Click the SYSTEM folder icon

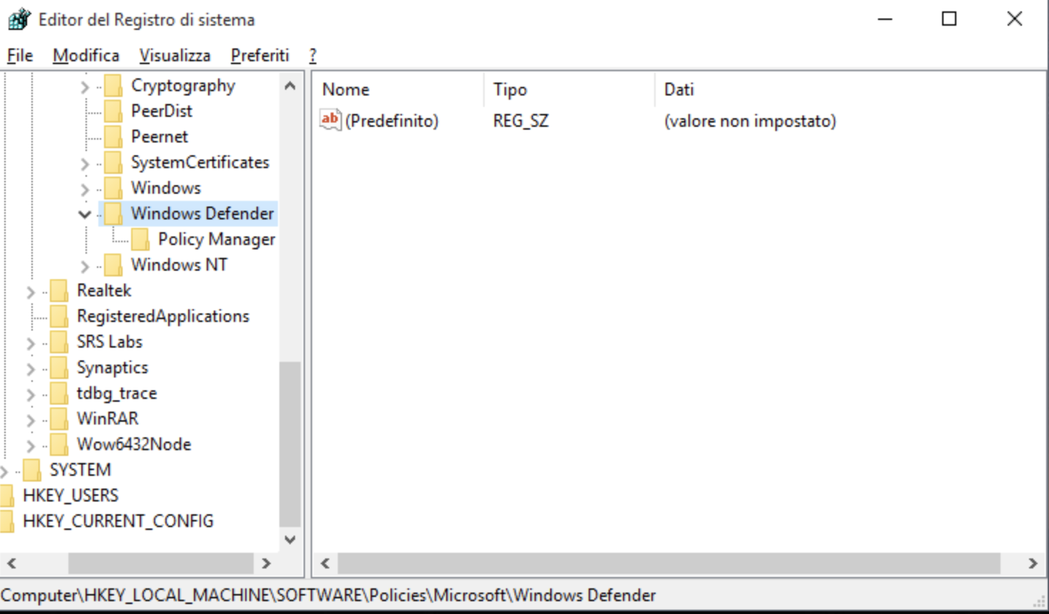point(32,471)
